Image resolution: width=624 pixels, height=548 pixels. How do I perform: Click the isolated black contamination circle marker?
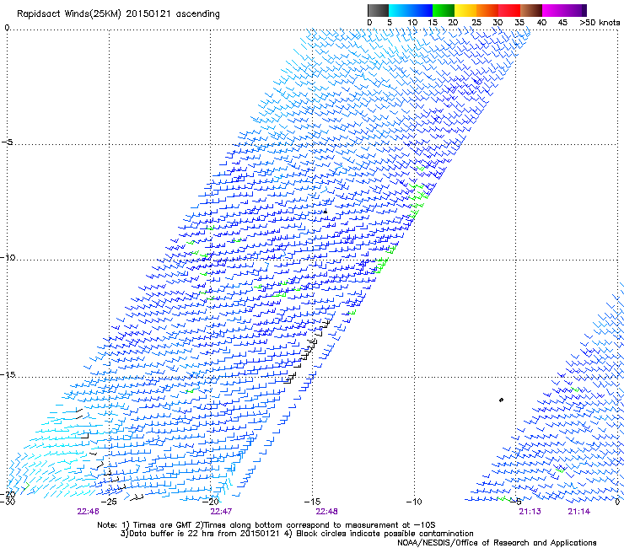pyautogui.click(x=501, y=400)
